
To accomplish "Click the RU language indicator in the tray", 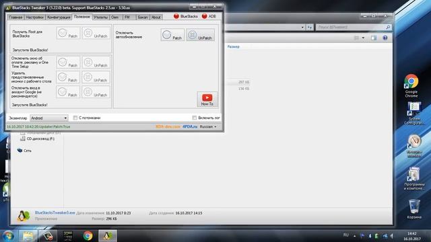I will click(x=346, y=235).
